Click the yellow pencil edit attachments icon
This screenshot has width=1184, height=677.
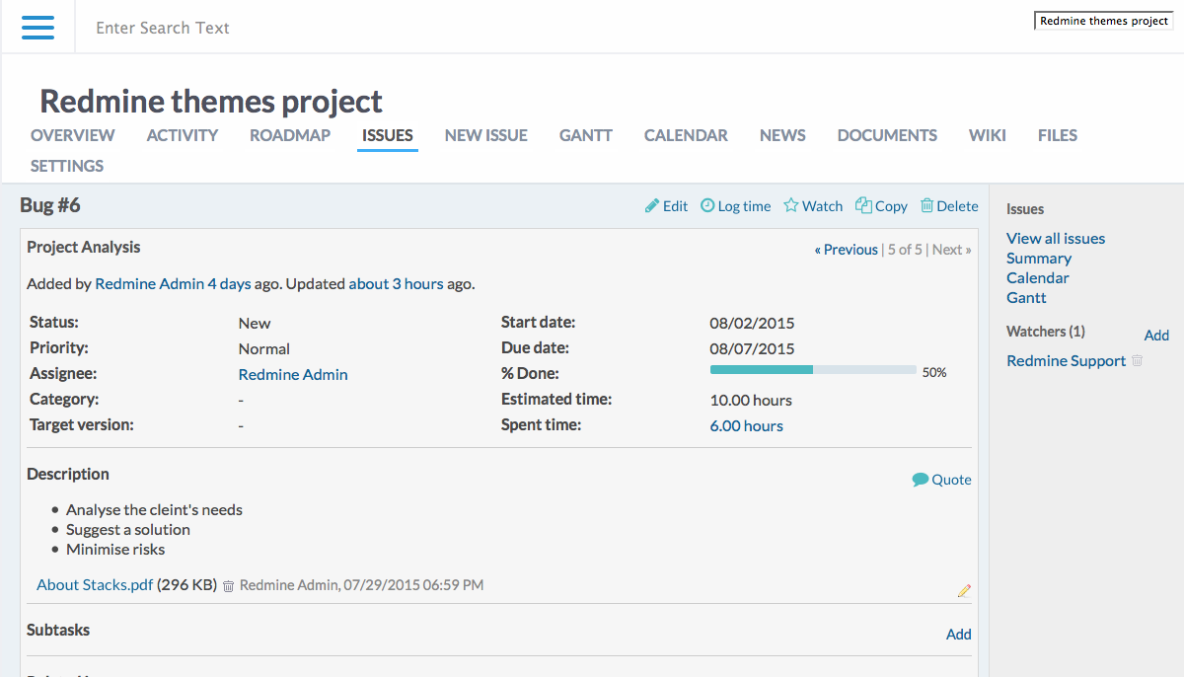tap(964, 591)
